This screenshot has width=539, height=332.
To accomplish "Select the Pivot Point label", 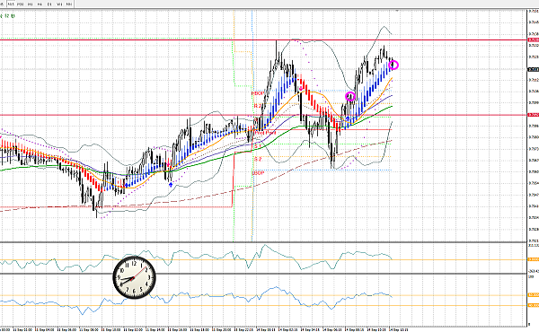I will point(265,132).
